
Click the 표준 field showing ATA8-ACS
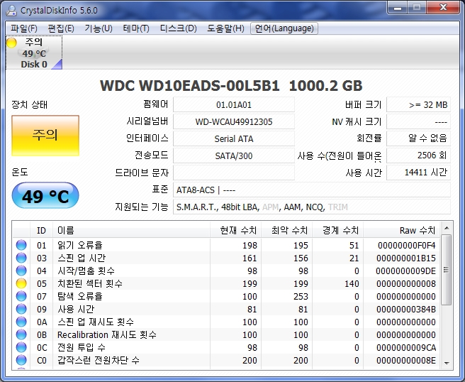[x=312, y=190]
